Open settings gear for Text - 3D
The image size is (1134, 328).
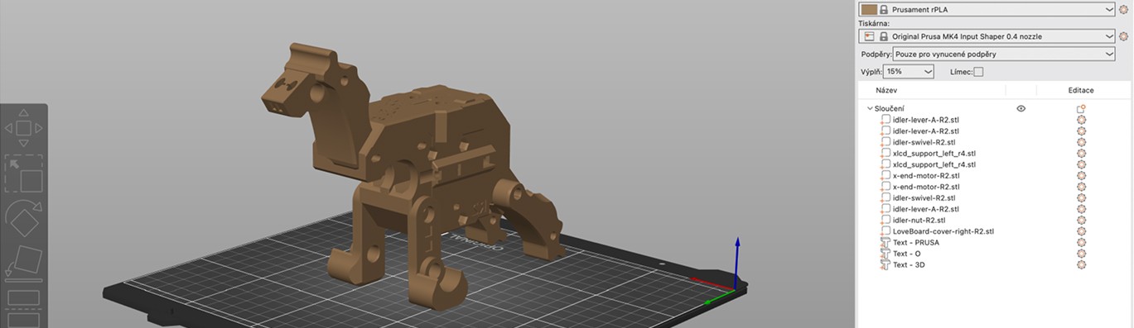[x=1081, y=265]
